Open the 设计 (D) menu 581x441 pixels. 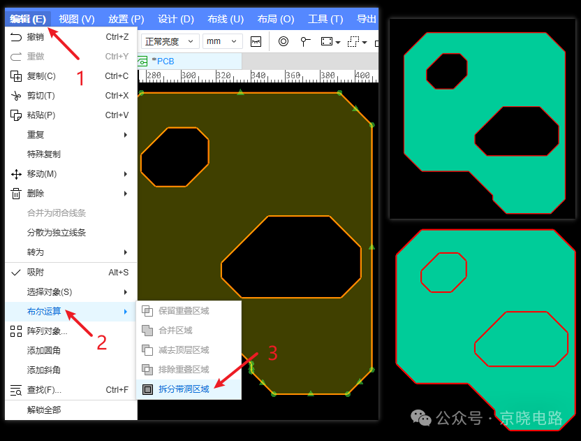pyautogui.click(x=176, y=19)
